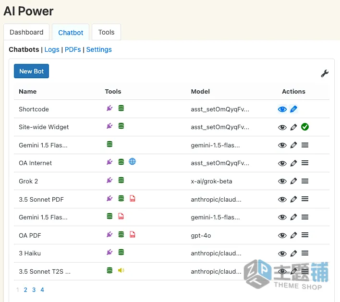The width and height of the screenshot is (340, 302).
Task: Select the Chatbot tab
Action: [71, 33]
